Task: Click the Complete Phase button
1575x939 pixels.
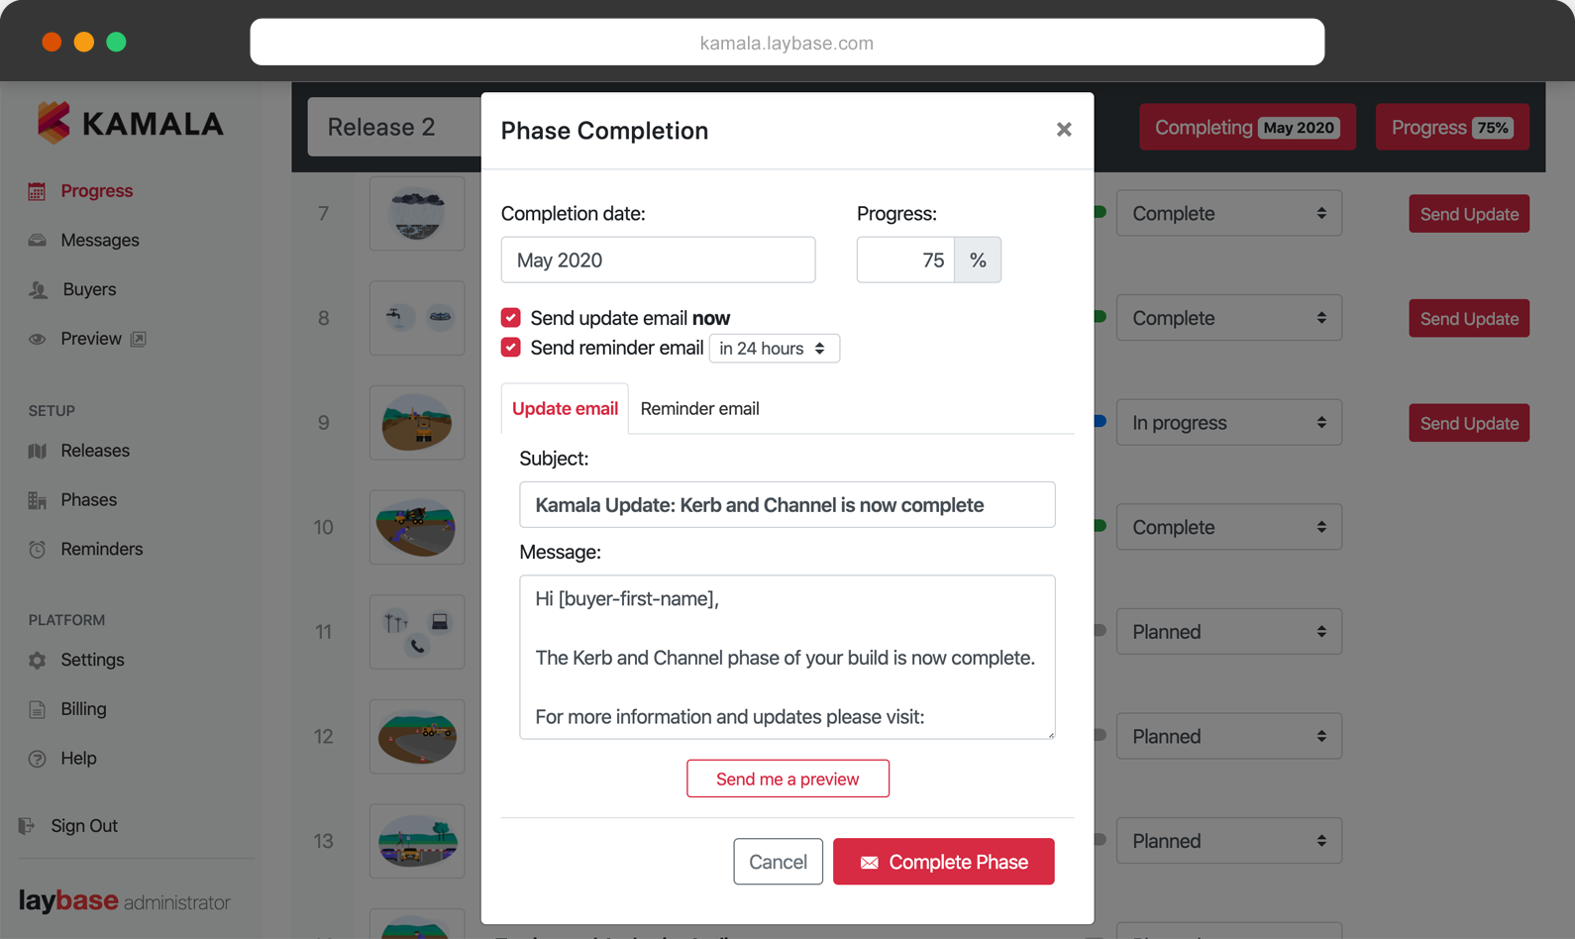Action: 943,862
